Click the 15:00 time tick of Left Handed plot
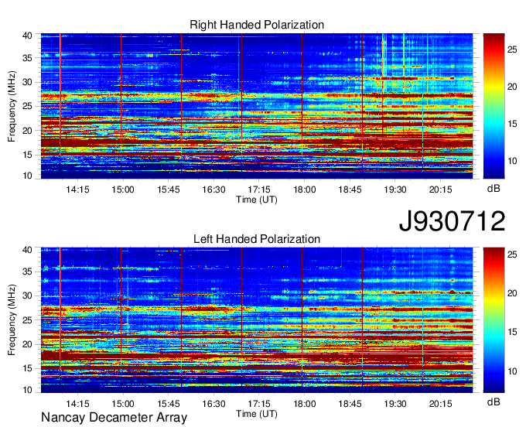This screenshot has height=427, width=526. [x=123, y=403]
